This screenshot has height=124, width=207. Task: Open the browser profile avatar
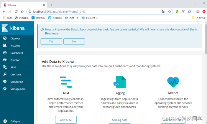(198, 11)
